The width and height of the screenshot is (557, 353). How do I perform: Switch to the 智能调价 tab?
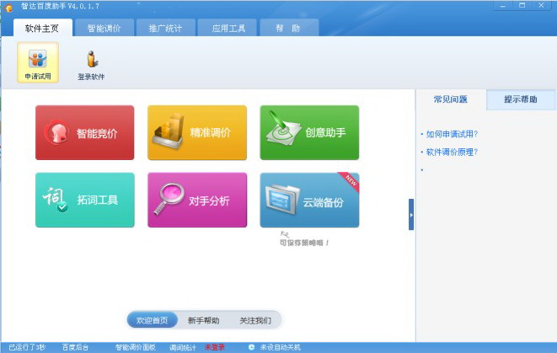(x=104, y=28)
